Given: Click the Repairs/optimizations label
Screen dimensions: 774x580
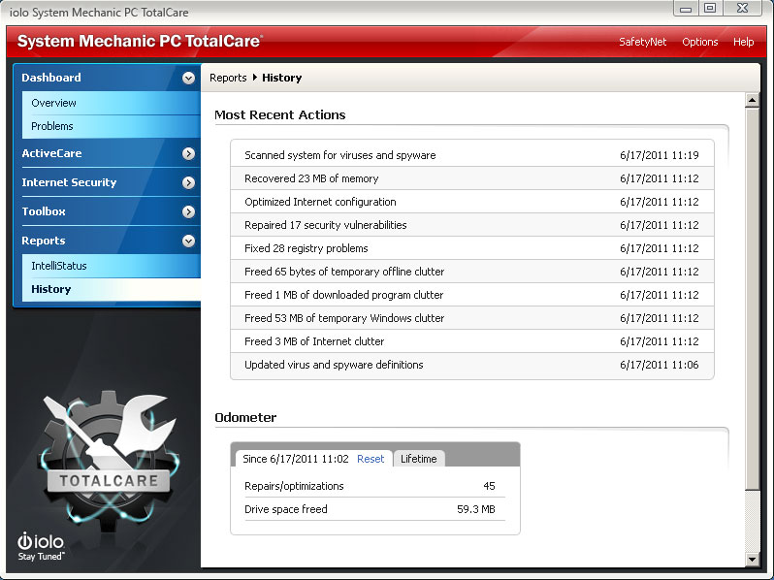Looking at the screenshot, I should click(294, 486).
